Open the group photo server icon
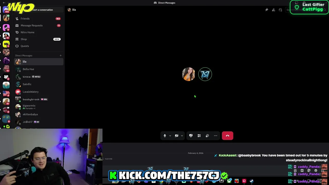Image resolution: width=329 pixels, height=185 pixels. (6, 52)
